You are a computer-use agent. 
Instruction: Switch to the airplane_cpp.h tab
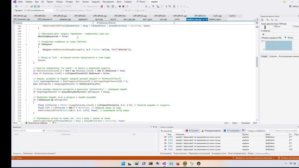(x=215, y=20)
